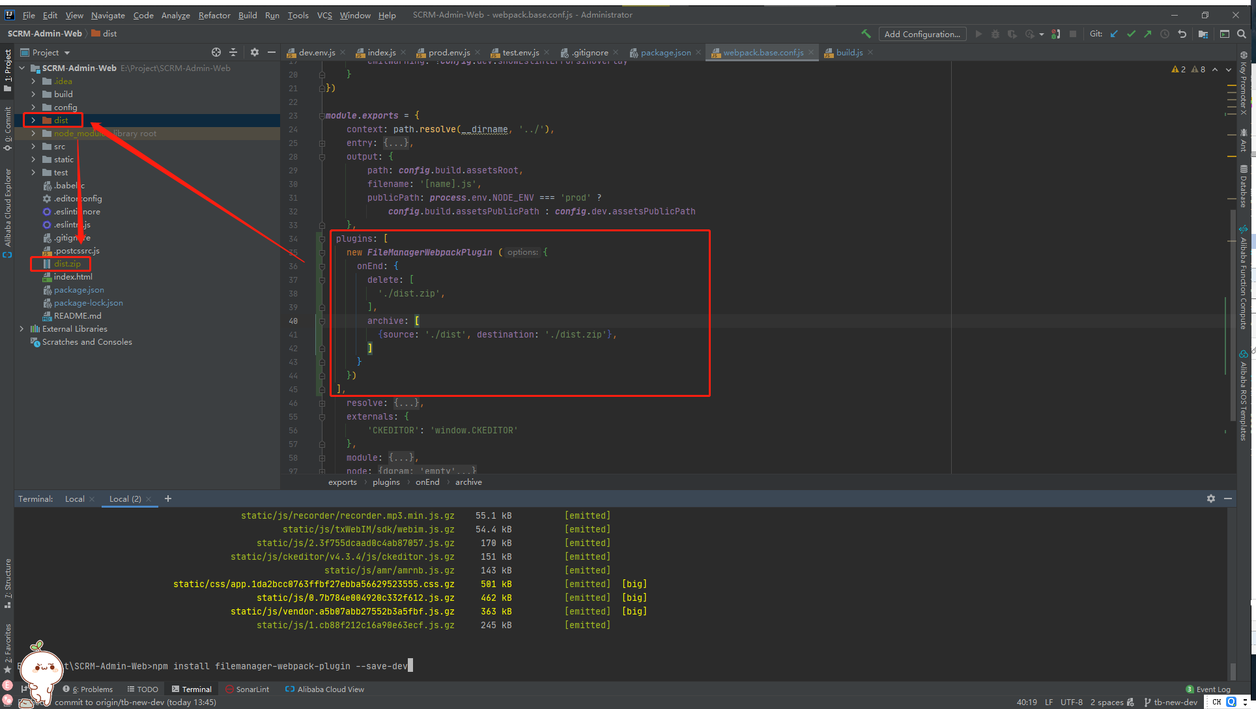Expand the build folder in project tree

(33, 94)
